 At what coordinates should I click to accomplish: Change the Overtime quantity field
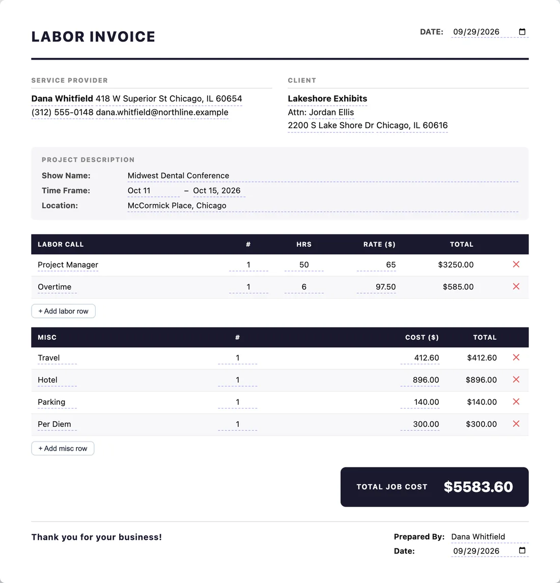248,287
